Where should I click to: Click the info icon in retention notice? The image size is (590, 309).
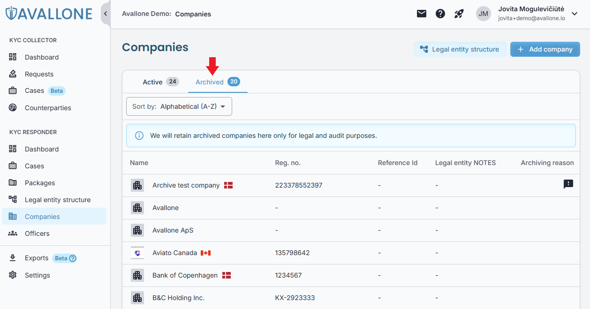click(139, 136)
